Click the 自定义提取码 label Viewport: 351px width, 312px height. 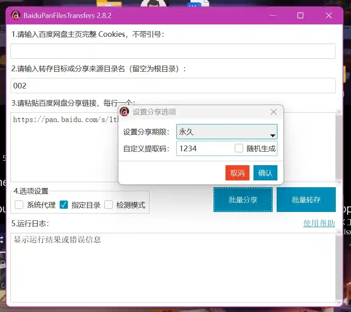tap(146, 148)
